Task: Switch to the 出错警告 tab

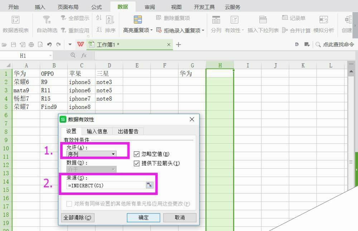Action: point(128,131)
